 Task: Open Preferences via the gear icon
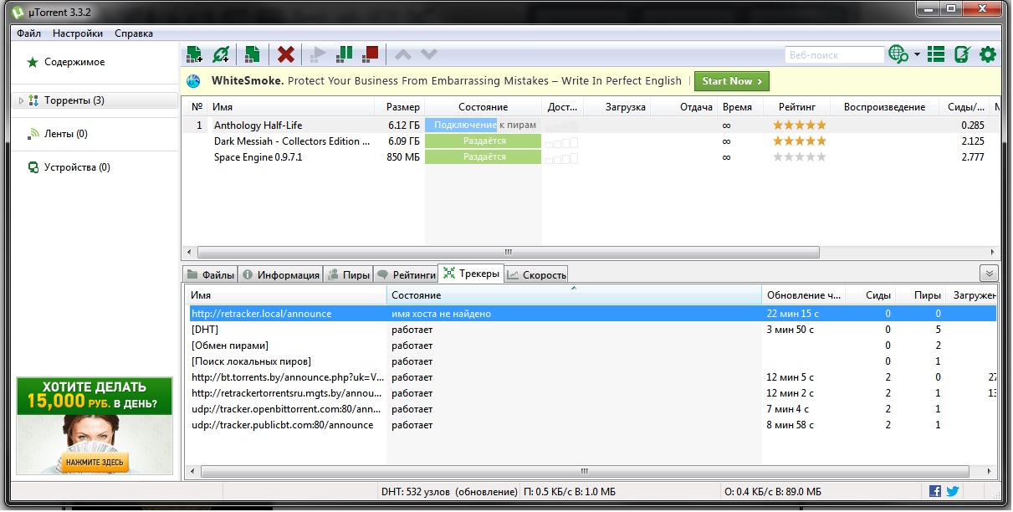pos(988,54)
